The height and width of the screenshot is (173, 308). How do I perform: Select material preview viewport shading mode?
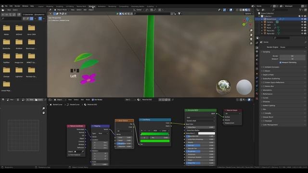246,10
